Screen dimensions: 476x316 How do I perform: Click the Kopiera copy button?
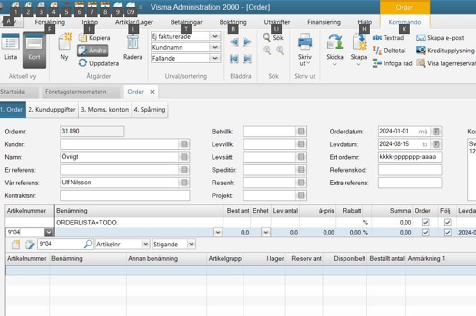point(82,38)
